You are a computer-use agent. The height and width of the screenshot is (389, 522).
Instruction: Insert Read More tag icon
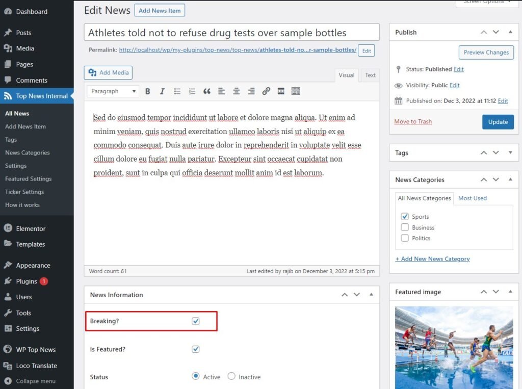[281, 91]
